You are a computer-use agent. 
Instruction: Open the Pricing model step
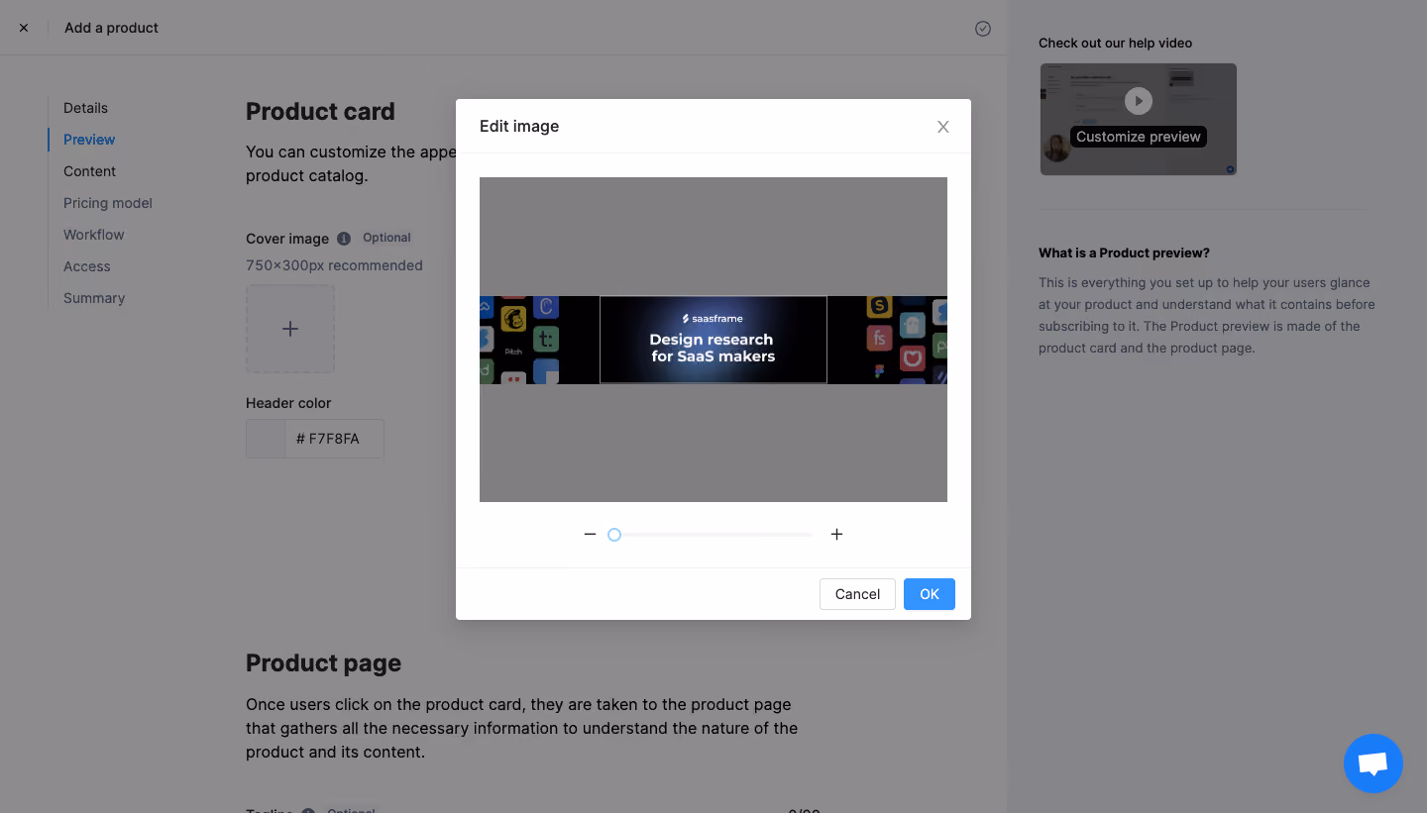(108, 203)
